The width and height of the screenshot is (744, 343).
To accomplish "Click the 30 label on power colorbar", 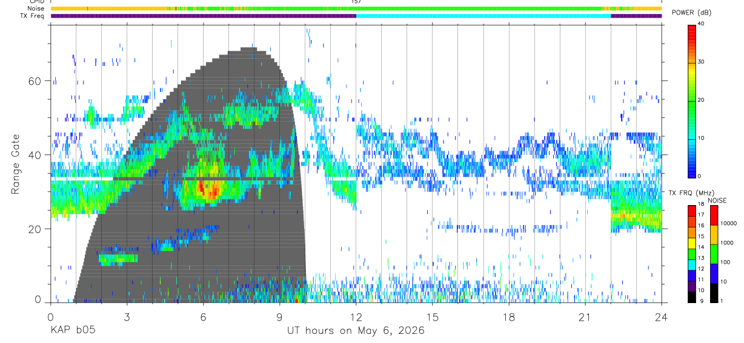I will (x=700, y=62).
